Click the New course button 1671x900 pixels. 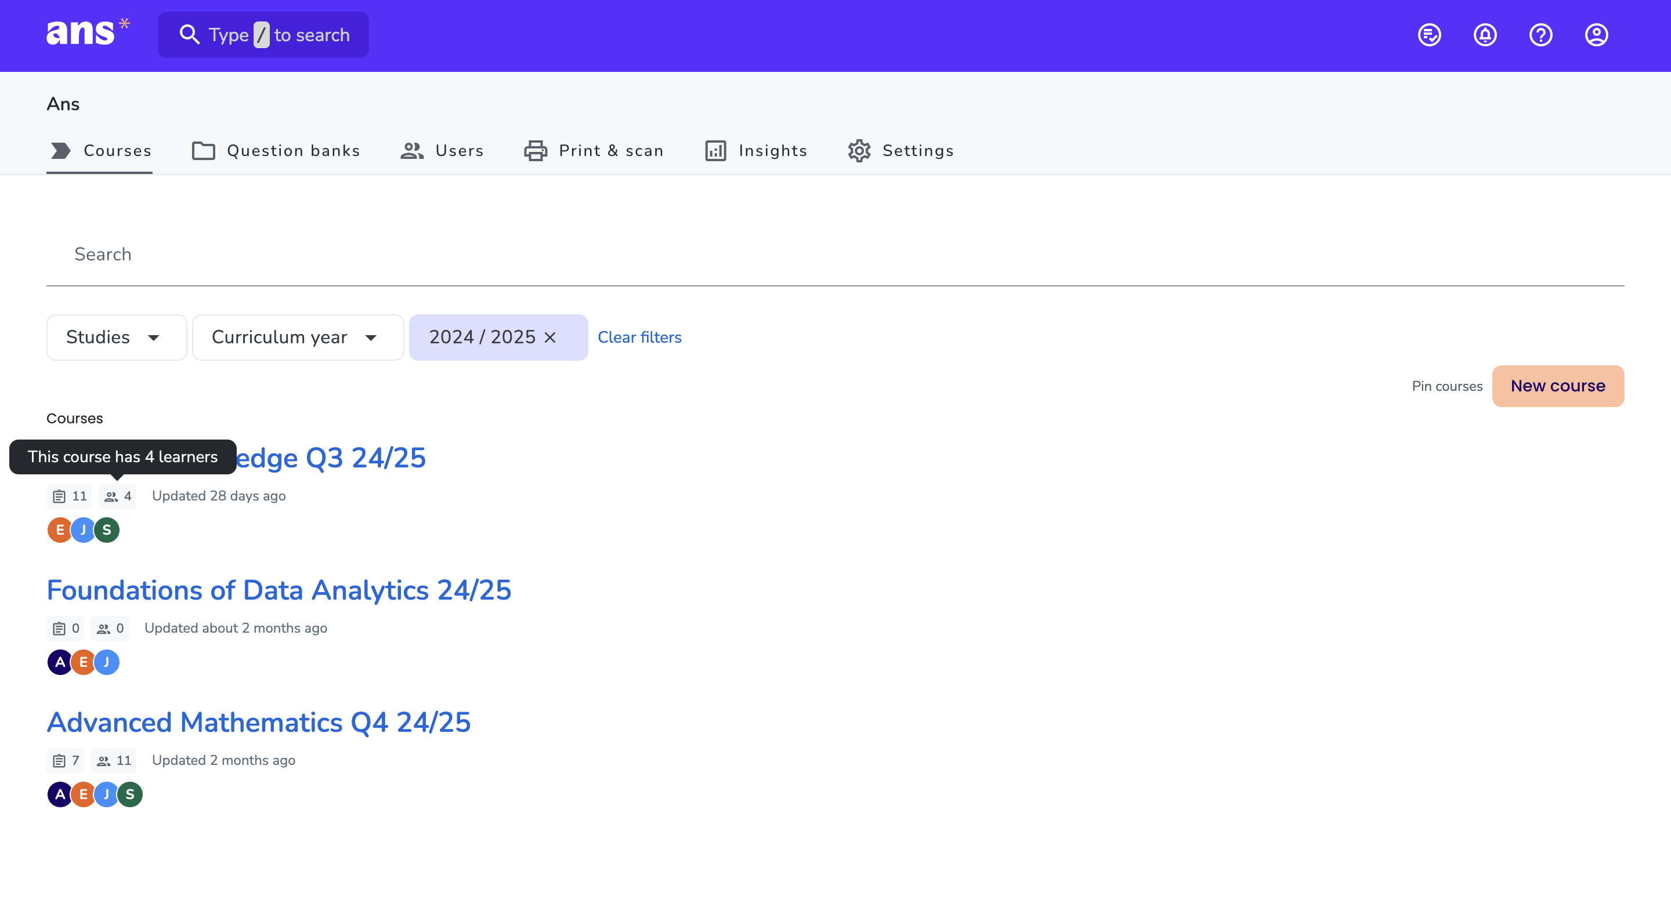pos(1557,386)
